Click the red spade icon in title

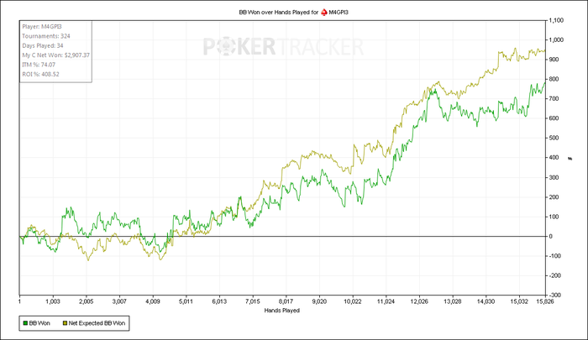click(324, 13)
